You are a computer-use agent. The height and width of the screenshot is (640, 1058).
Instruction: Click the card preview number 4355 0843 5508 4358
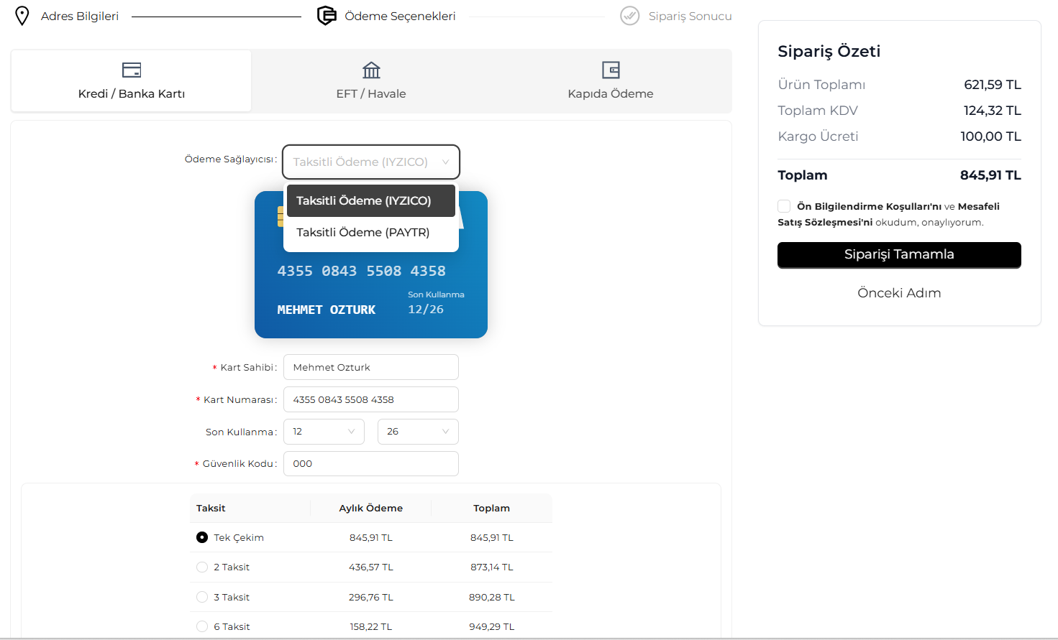(361, 271)
